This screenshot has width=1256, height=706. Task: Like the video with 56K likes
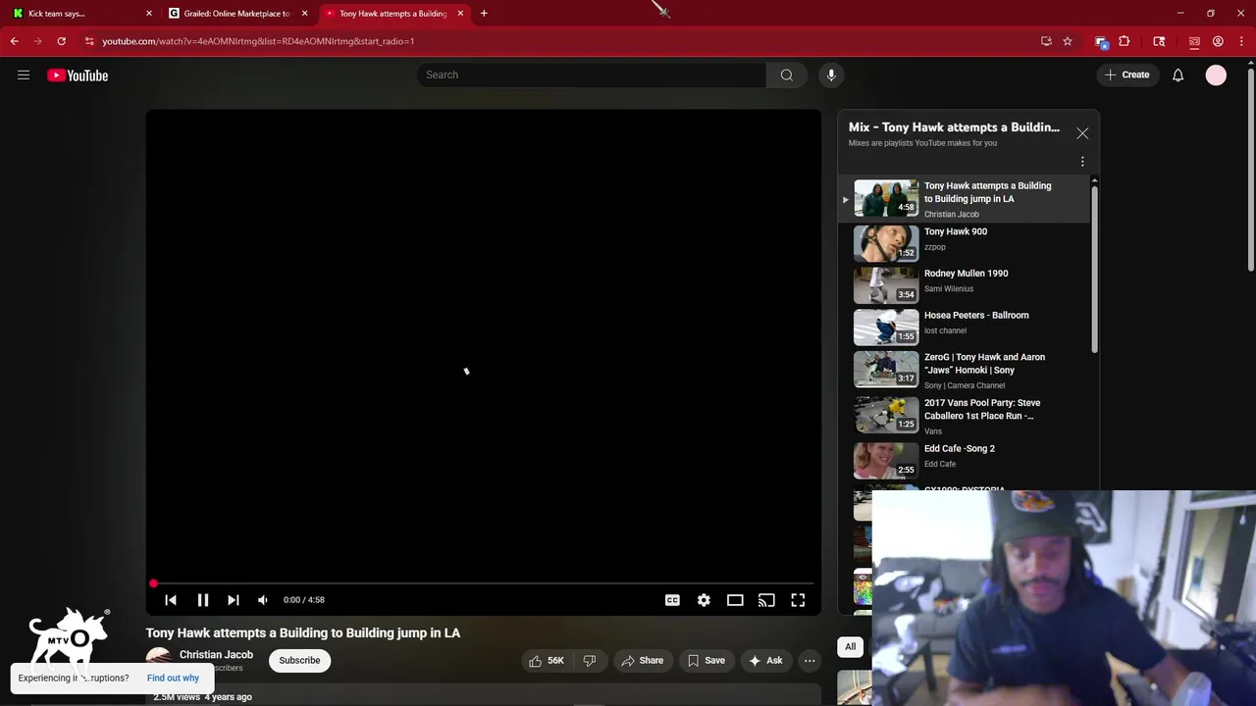[546, 661]
